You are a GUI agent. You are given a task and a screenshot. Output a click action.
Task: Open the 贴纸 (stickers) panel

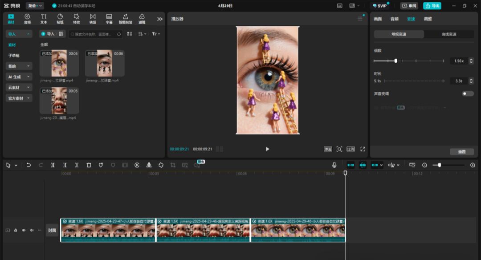click(x=60, y=19)
